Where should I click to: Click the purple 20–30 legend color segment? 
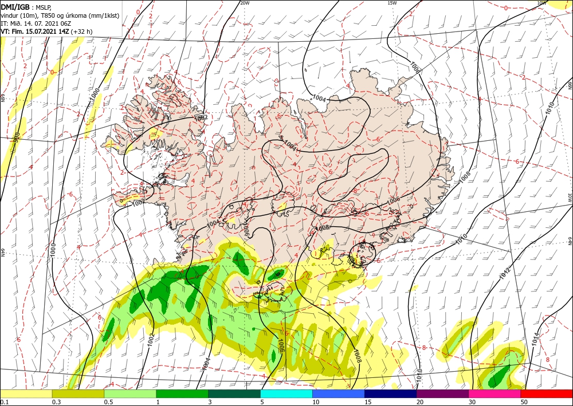[x=442, y=393]
